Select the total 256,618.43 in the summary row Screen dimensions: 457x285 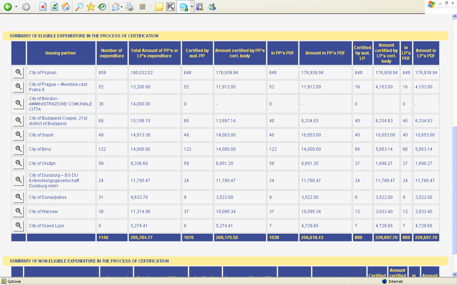pyautogui.click(x=312, y=238)
